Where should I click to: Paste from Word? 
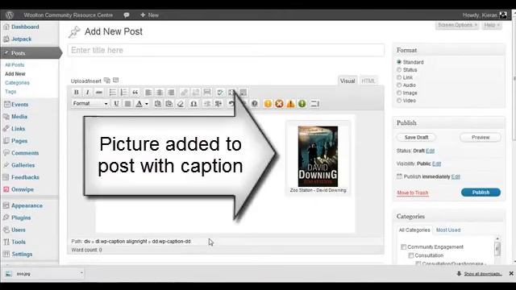click(169, 104)
